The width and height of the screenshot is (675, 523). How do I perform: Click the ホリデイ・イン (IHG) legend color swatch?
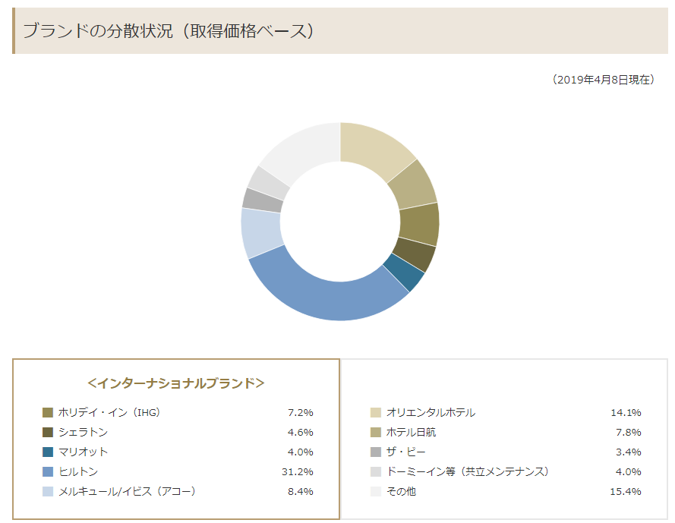48,412
